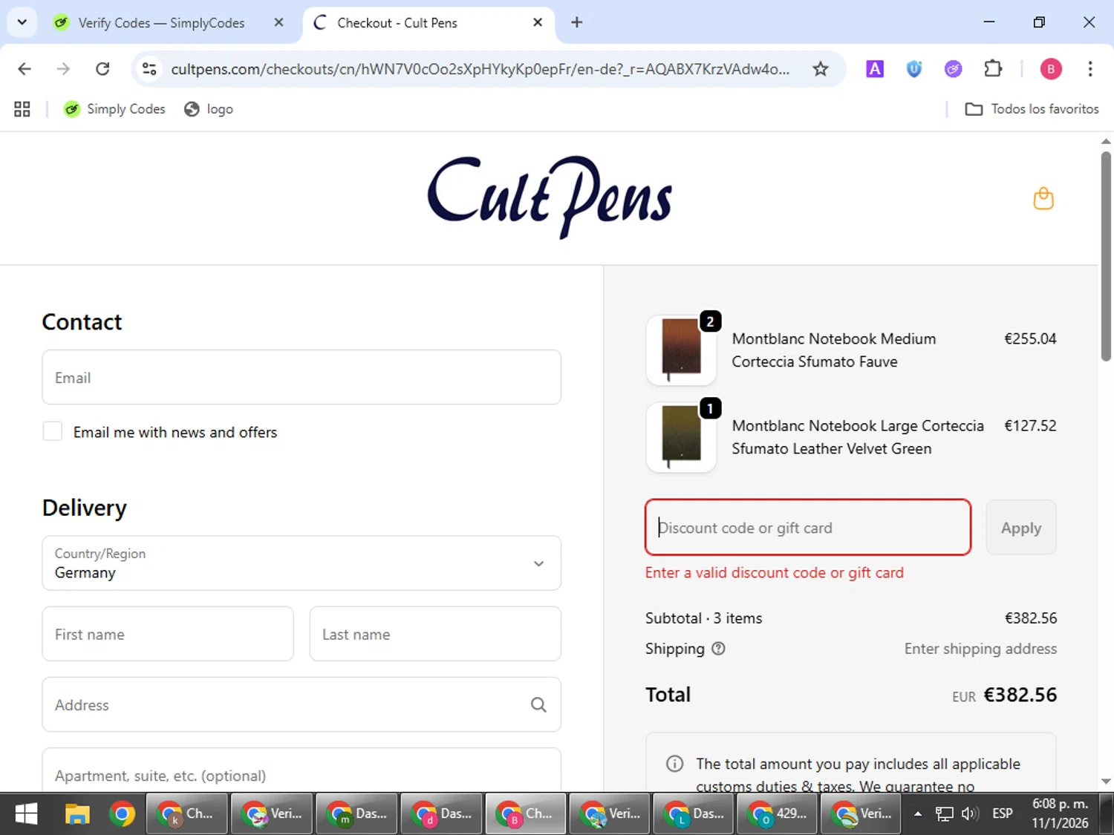1114x835 pixels.
Task: Open the taskbar clock and date
Action: 1060,813
